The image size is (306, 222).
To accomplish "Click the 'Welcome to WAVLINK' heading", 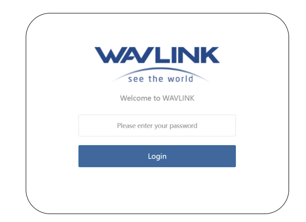I will coord(157,98).
